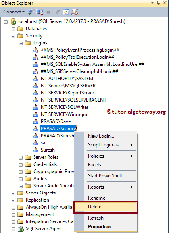169x233 pixels.
Task: Expand the Cryptographic Providers folder
Action: pyautogui.click(x=21, y=172)
